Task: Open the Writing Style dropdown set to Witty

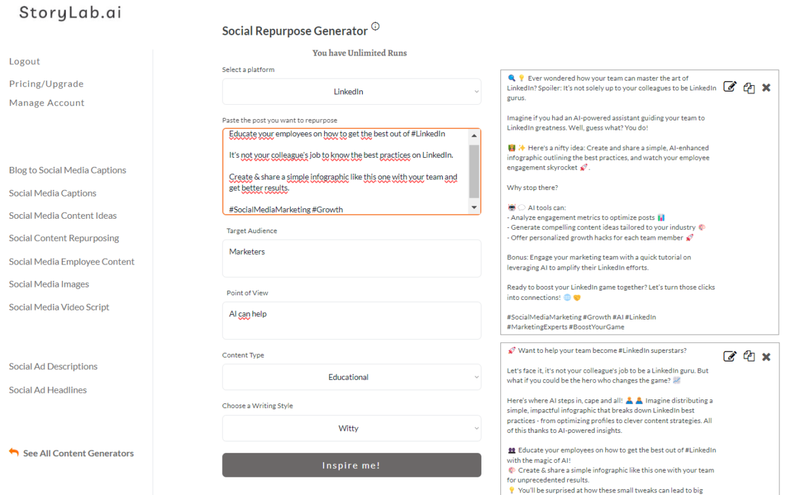Action: [351, 428]
